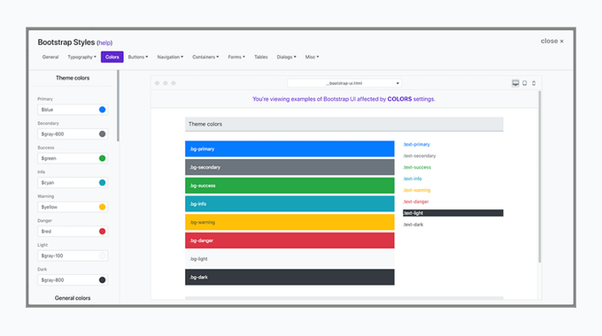The image size is (602, 336).
Task: Click the Primary $blue input field
Action: (73, 110)
